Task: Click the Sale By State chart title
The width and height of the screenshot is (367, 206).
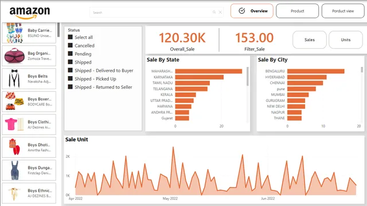Action: [x=163, y=60]
